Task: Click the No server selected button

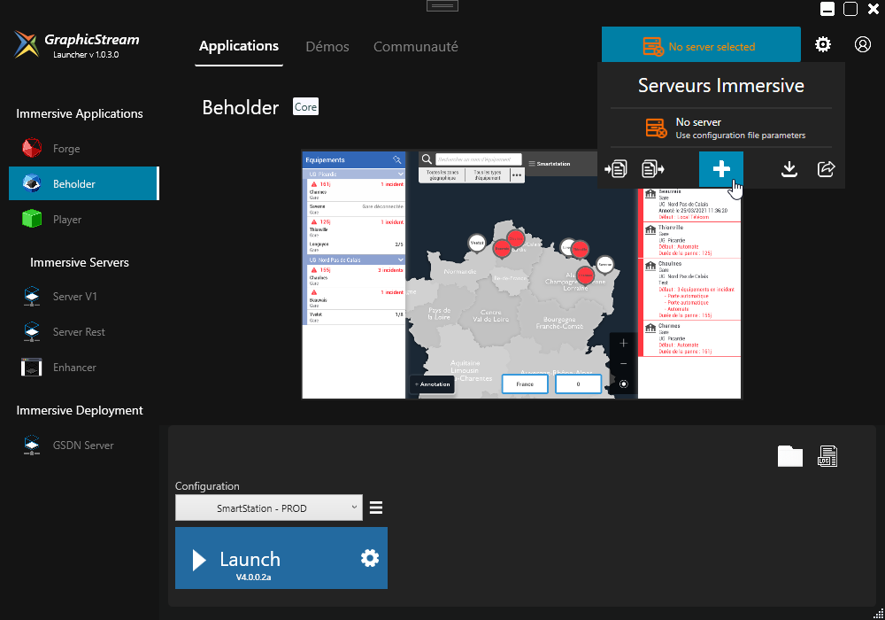Action: [701, 44]
